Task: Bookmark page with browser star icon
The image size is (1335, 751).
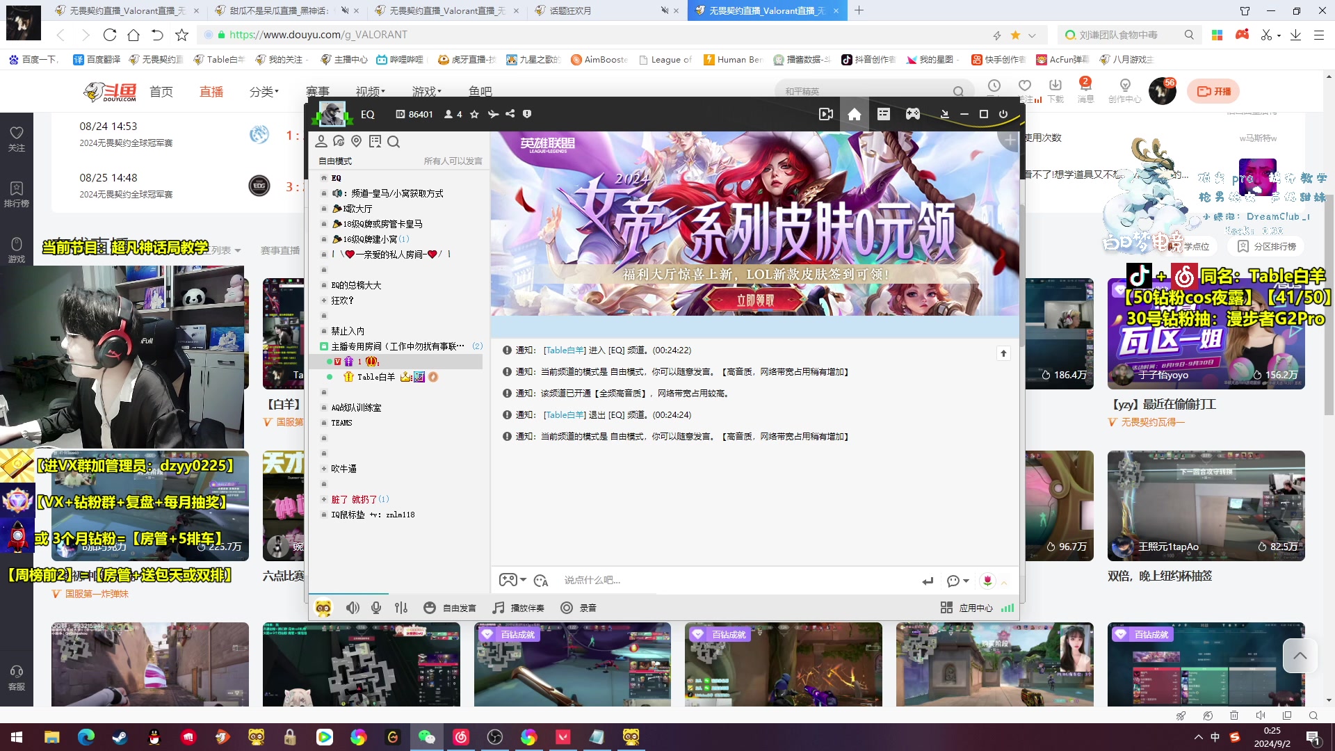Action: click(182, 35)
